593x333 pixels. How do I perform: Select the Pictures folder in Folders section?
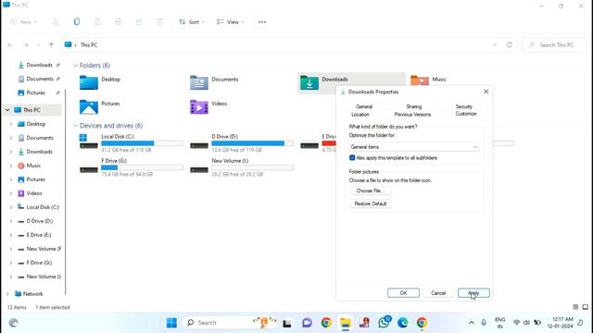100,107
